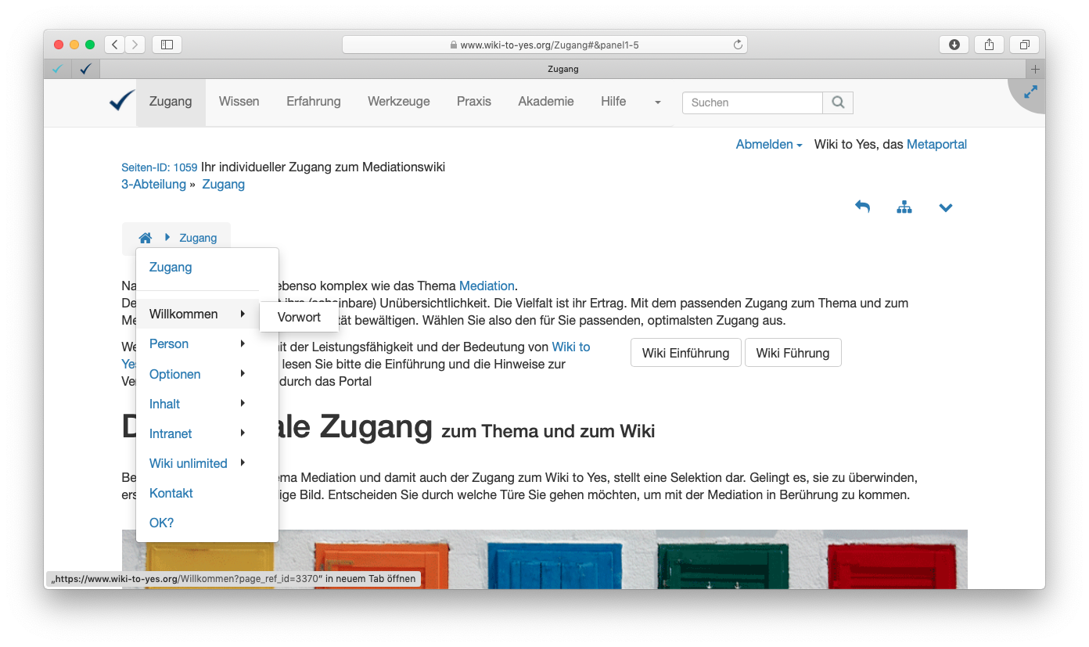Select Vorwort from the submenu

[x=299, y=317]
